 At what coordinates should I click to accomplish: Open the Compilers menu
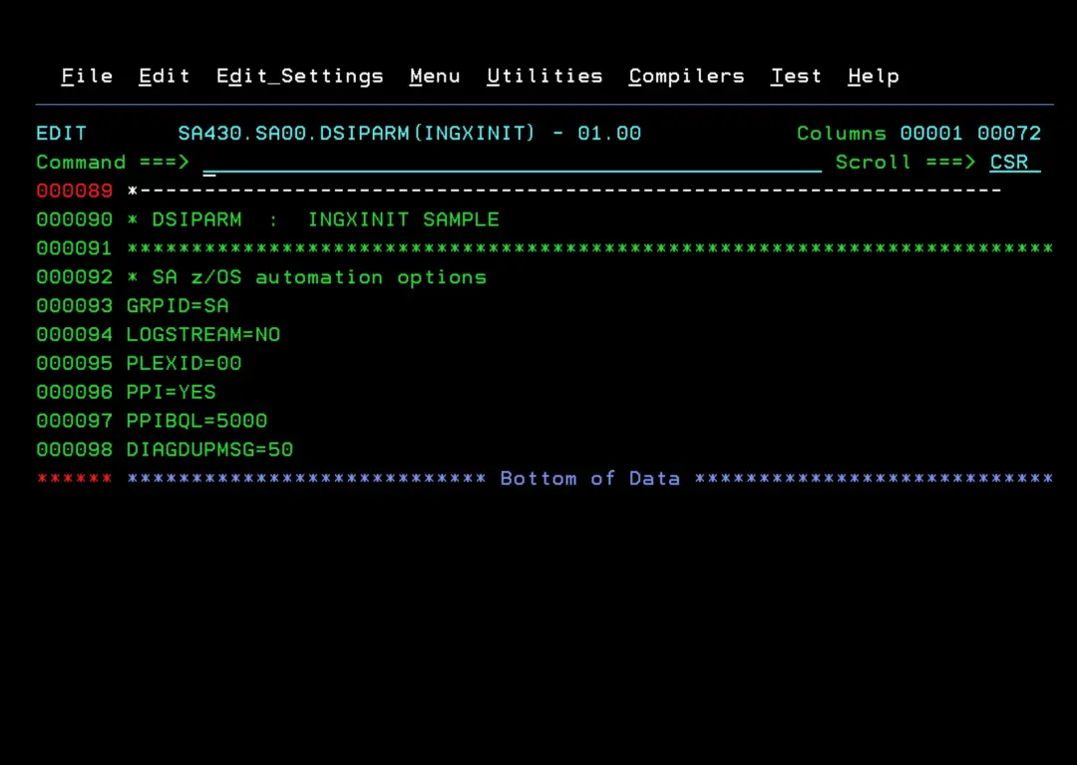point(686,76)
